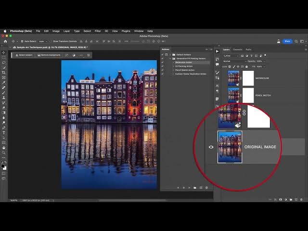Expand the Oil Painting Action entry
308x231 pixels.
(173, 66)
